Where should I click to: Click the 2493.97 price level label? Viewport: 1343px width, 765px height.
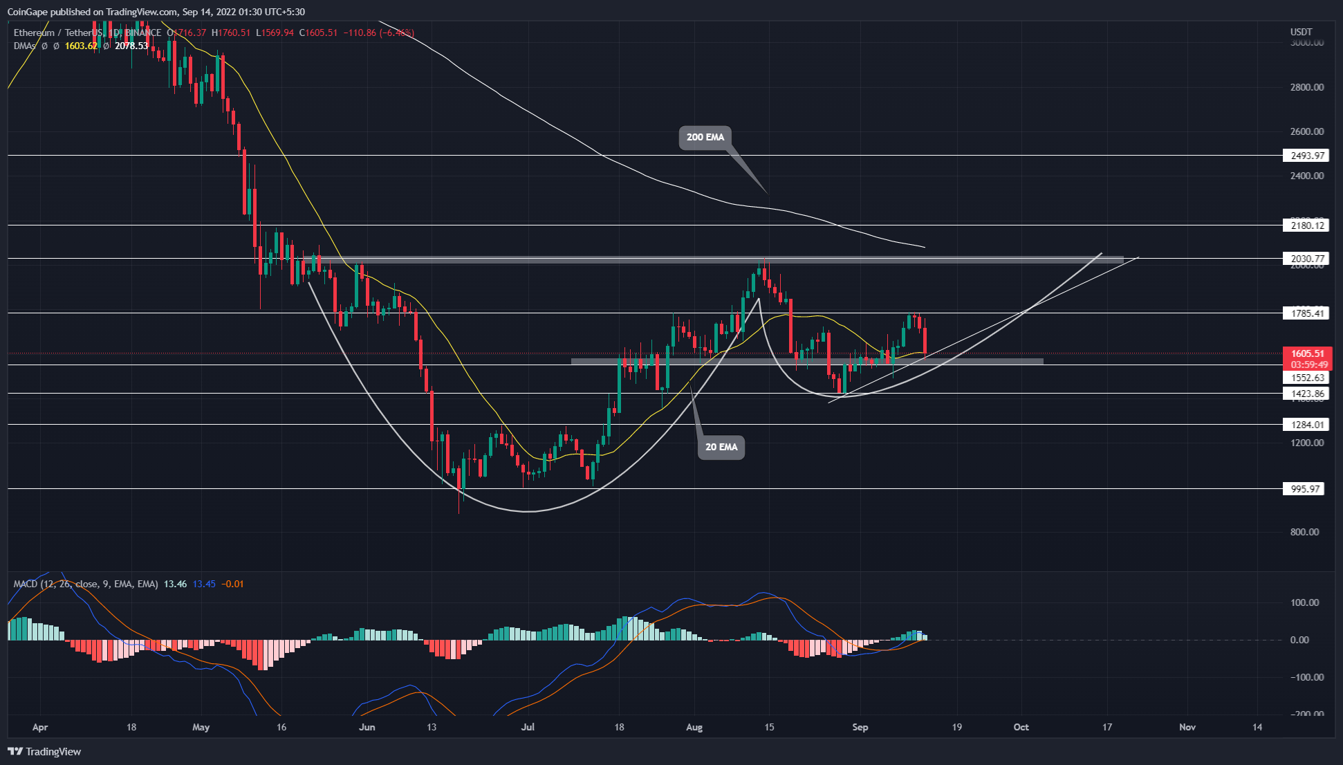click(x=1306, y=156)
